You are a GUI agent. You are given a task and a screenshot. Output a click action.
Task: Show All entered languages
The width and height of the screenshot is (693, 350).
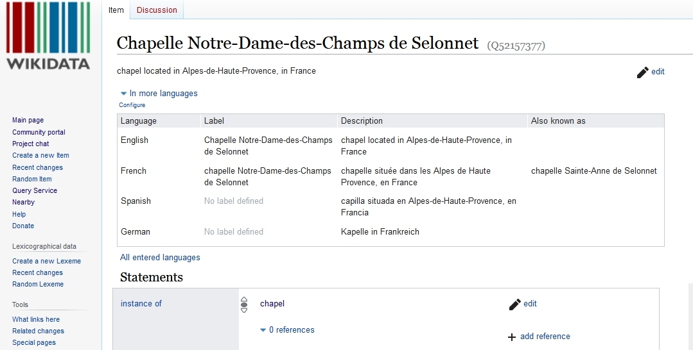pyautogui.click(x=160, y=257)
